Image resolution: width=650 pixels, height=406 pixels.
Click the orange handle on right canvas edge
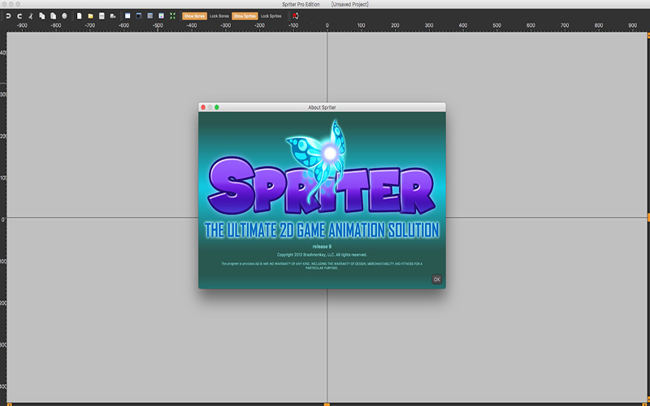coord(648,218)
